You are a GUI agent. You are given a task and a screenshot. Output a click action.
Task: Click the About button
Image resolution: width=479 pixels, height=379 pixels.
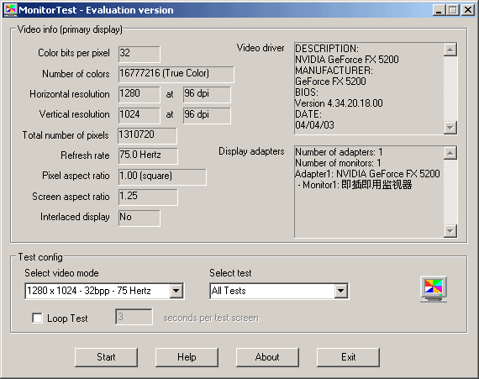point(267,357)
